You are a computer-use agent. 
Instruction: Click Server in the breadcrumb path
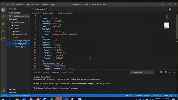(35, 13)
